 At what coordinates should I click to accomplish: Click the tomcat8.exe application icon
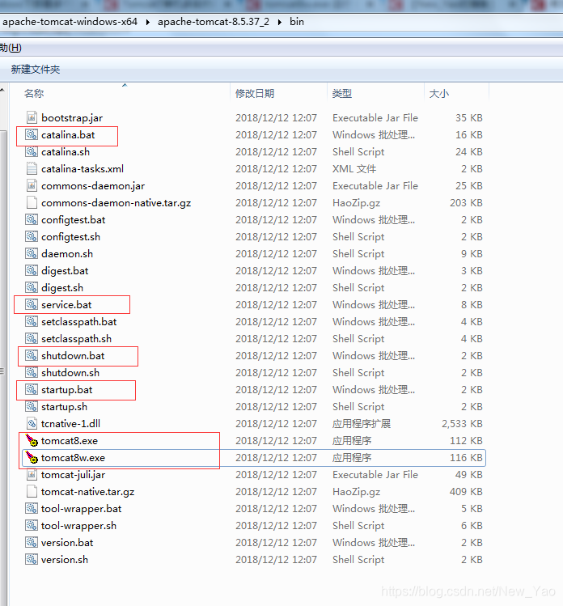tap(32, 441)
